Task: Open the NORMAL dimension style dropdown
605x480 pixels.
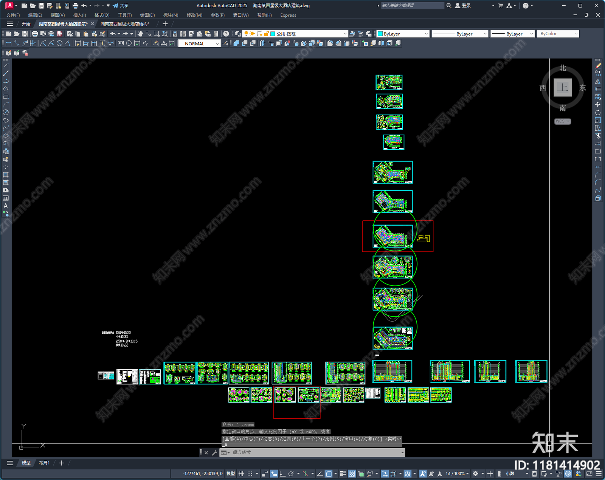Action: pos(199,43)
